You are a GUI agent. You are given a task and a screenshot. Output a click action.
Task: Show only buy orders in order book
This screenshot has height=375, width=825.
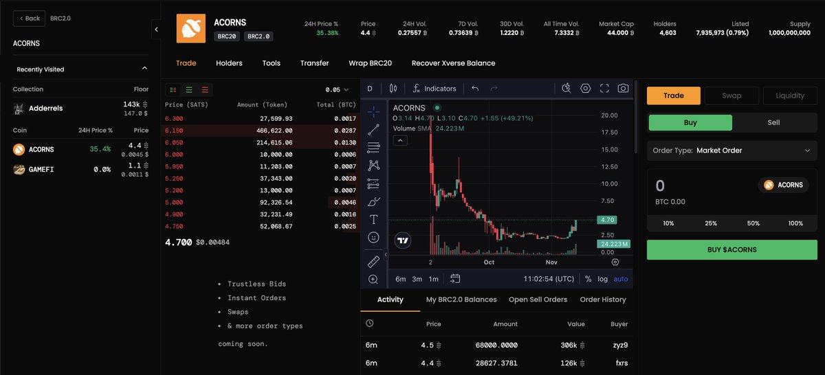[x=189, y=90]
